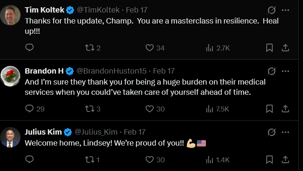Open more options menu on Brandon H's tweet
Screen dimensions: 303x171
click(286, 71)
